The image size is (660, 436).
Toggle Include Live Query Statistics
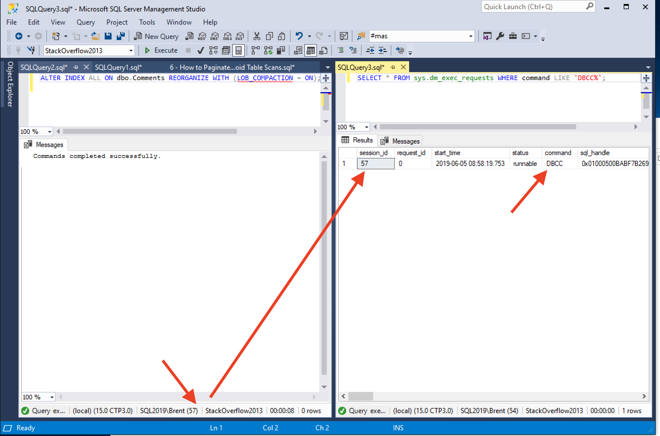pyautogui.click(x=268, y=51)
